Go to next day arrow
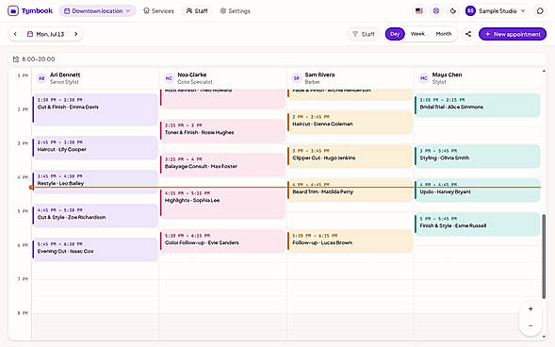 75,34
